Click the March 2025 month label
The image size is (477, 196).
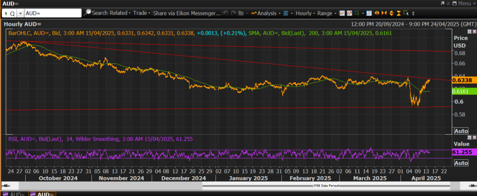click(370, 178)
